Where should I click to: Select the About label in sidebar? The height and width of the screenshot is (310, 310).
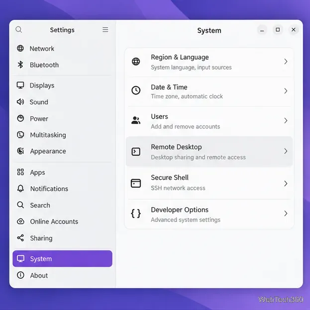[x=39, y=275]
